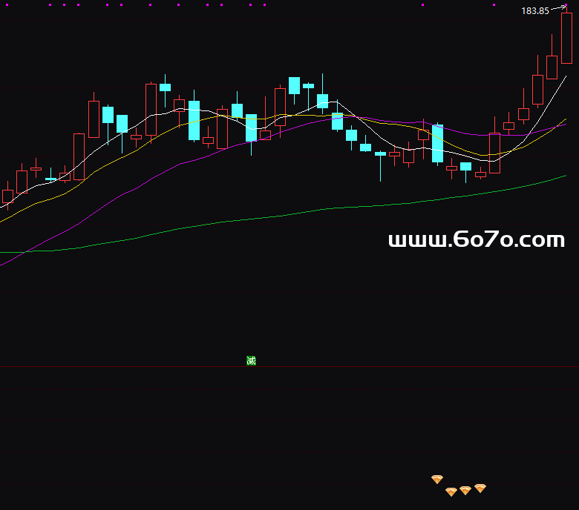
Task: Click the rightmost magenta dot at chart top
Action: click(494, 5)
